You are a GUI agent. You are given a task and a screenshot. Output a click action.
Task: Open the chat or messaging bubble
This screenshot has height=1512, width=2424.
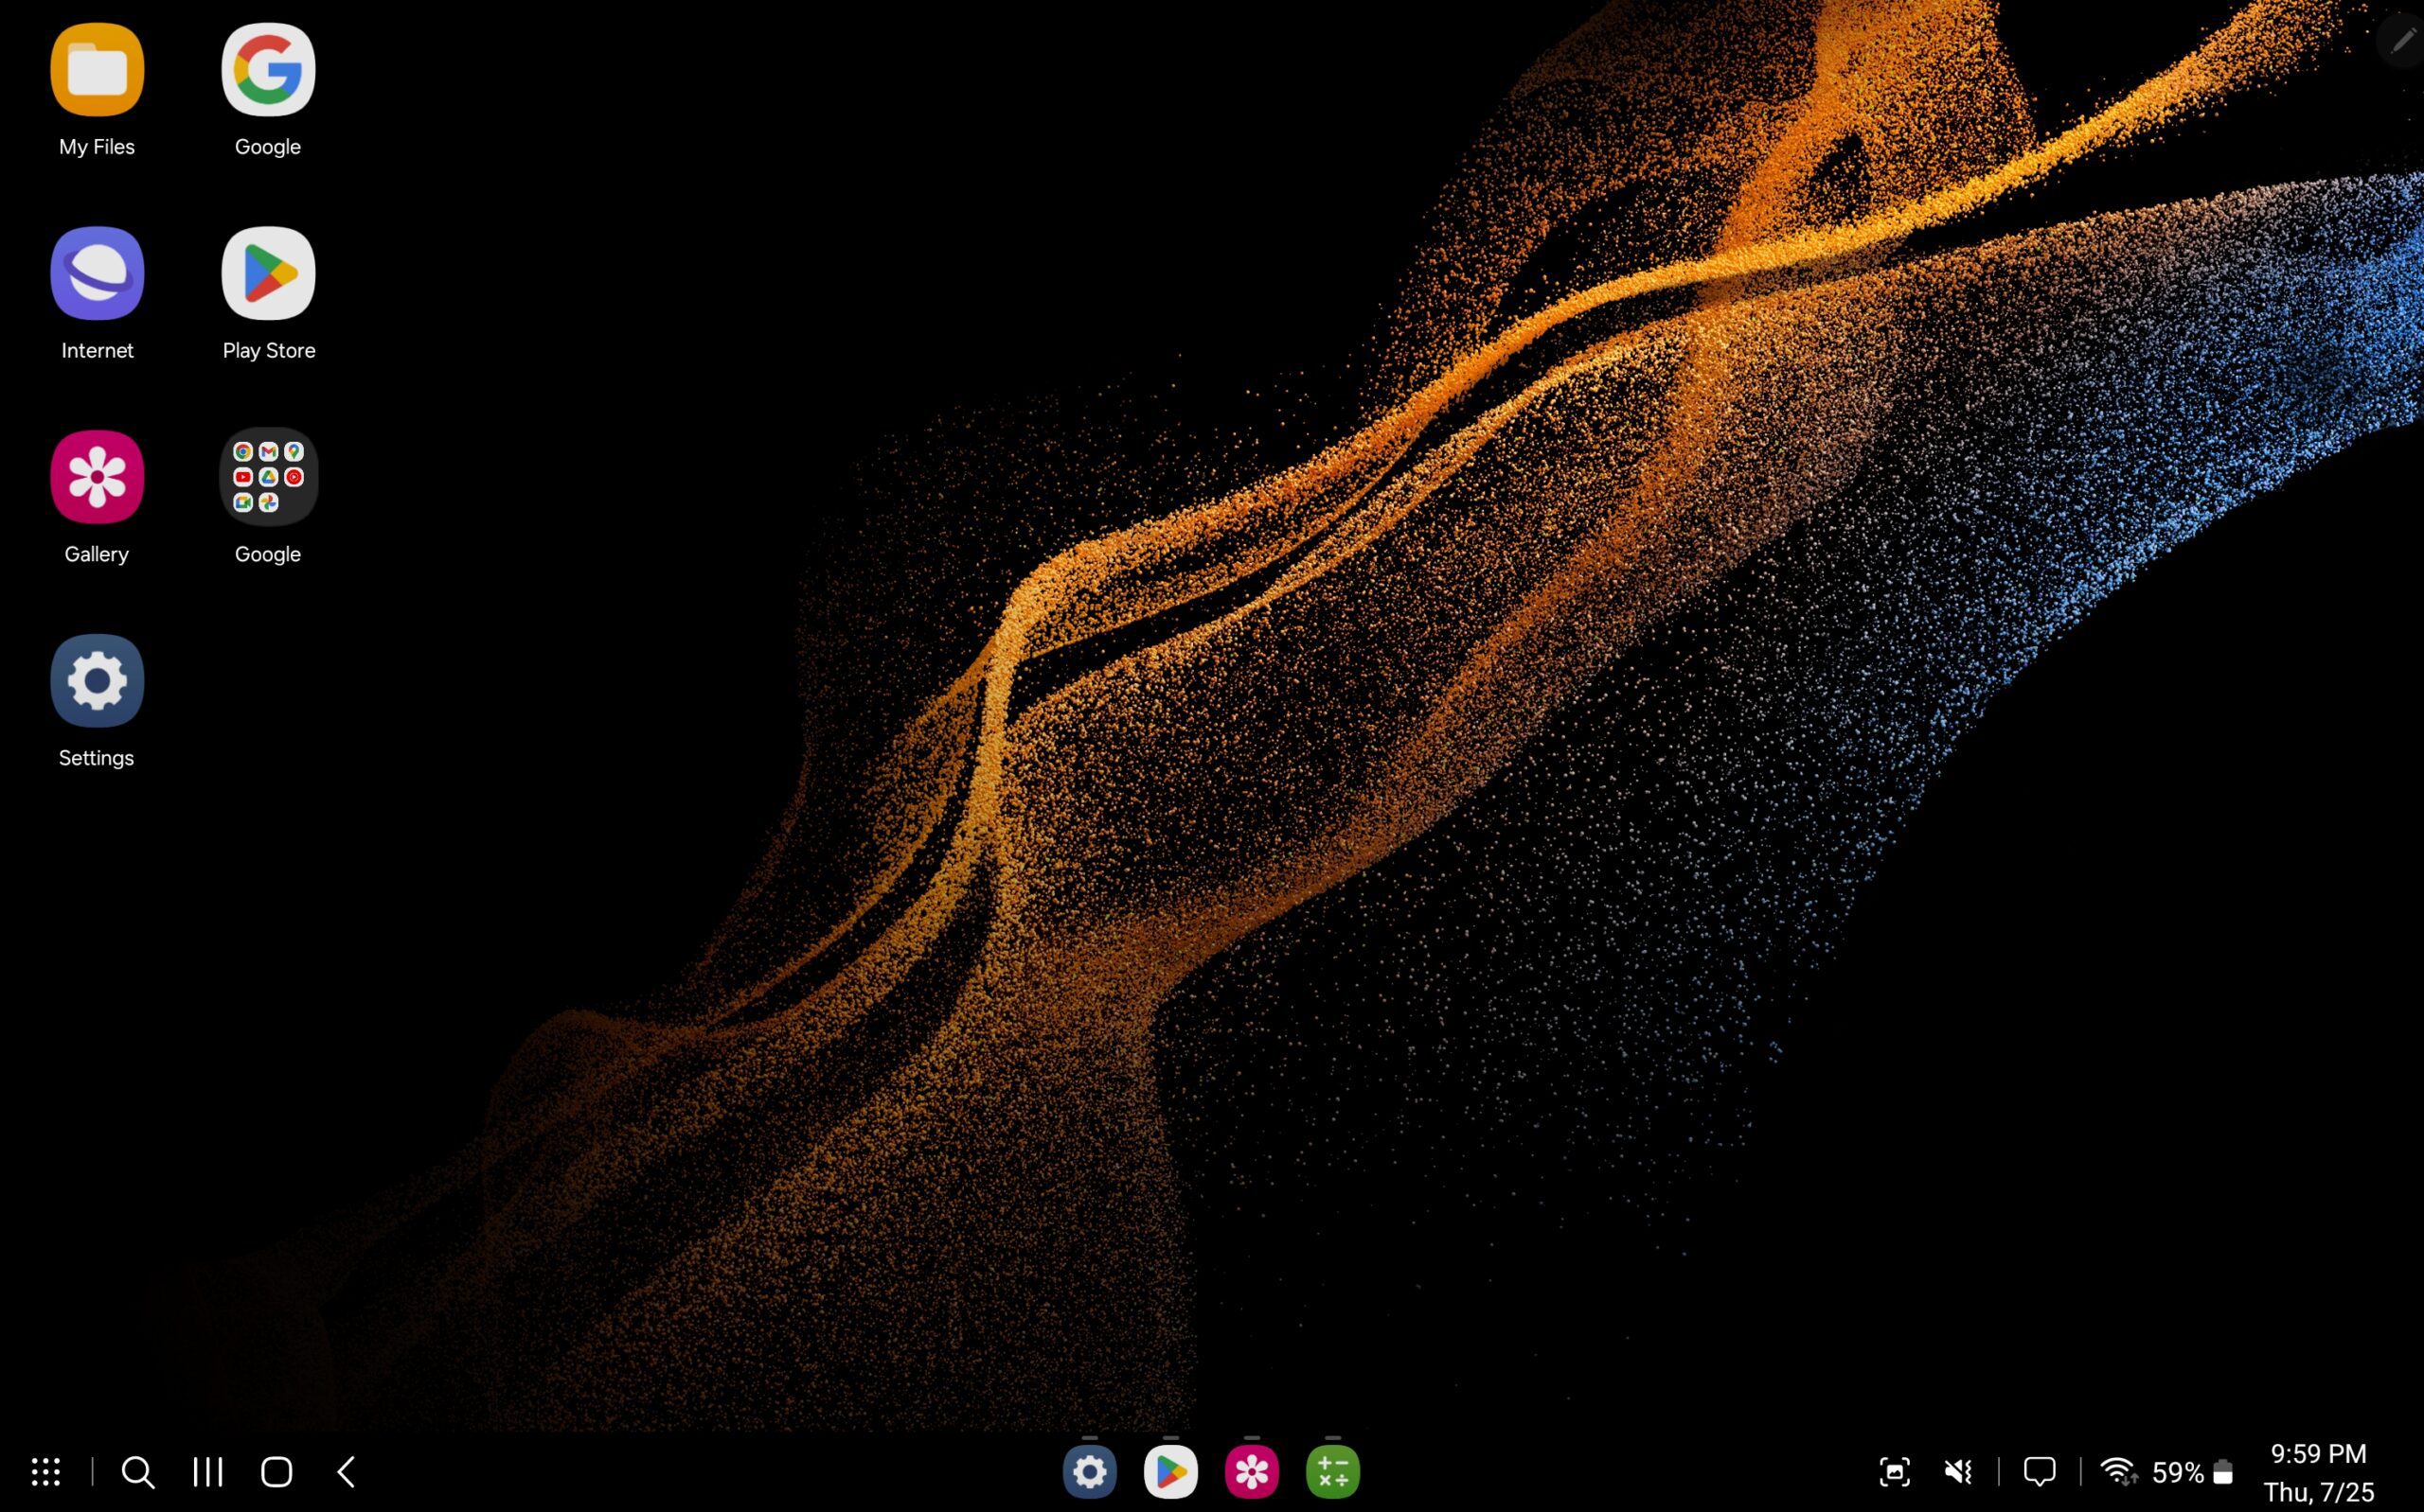click(2041, 1472)
